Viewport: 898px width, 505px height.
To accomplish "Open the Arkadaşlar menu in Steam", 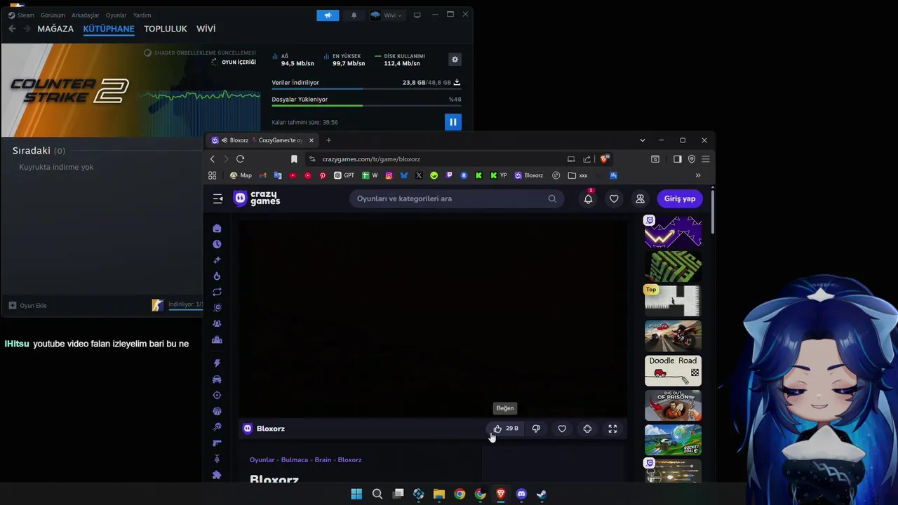I will coord(85,15).
